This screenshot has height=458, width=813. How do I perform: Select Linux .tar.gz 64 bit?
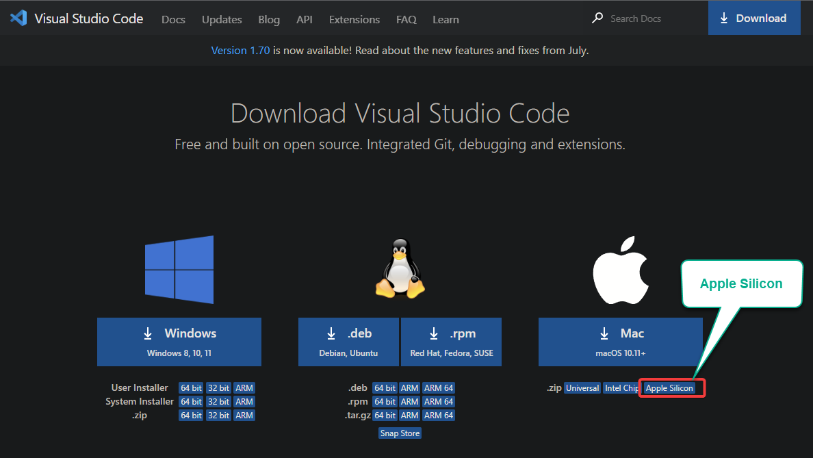point(385,416)
